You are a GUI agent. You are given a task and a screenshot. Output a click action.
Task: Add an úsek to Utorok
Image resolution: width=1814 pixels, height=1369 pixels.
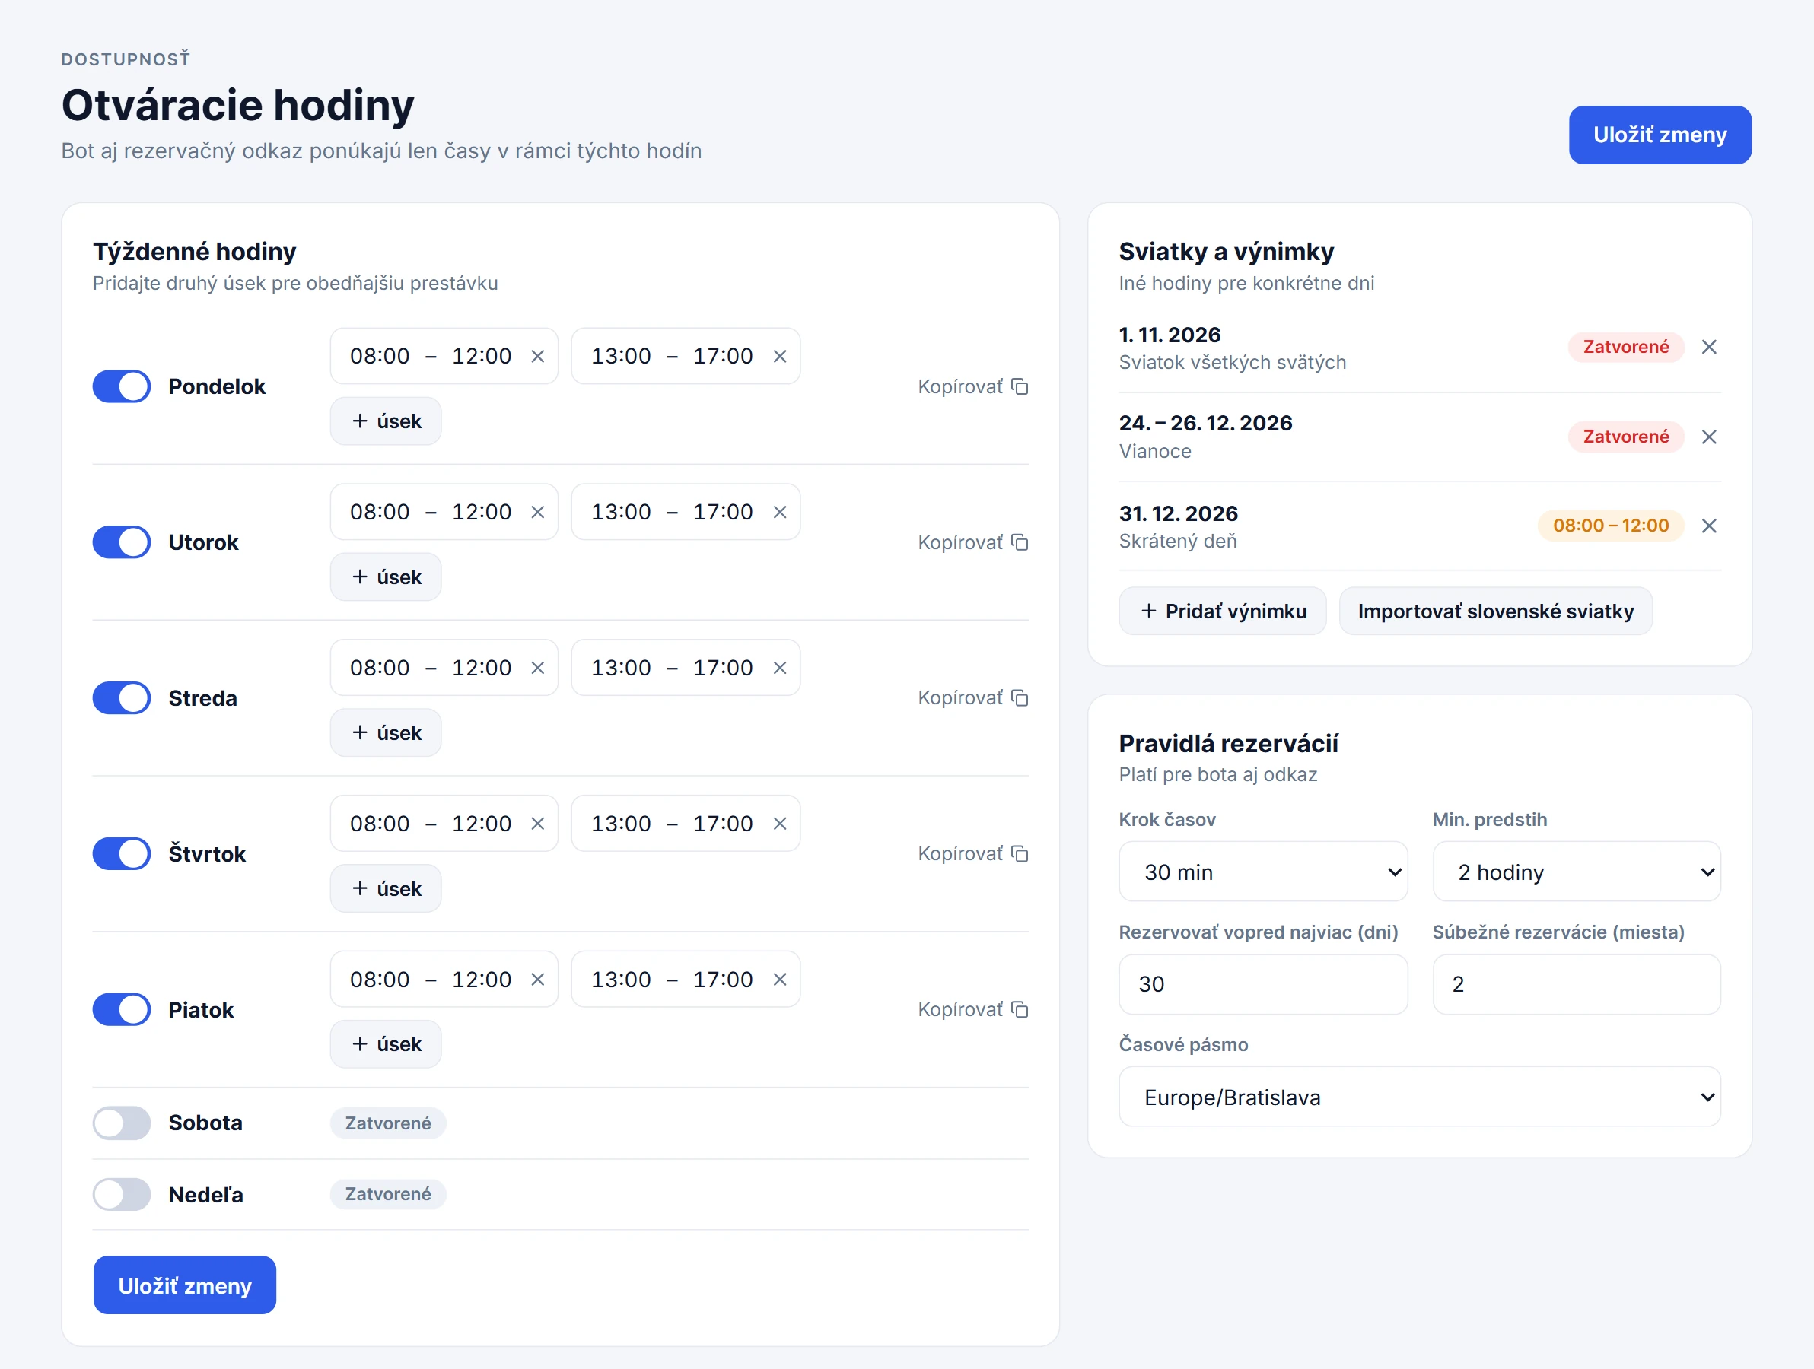(x=386, y=578)
